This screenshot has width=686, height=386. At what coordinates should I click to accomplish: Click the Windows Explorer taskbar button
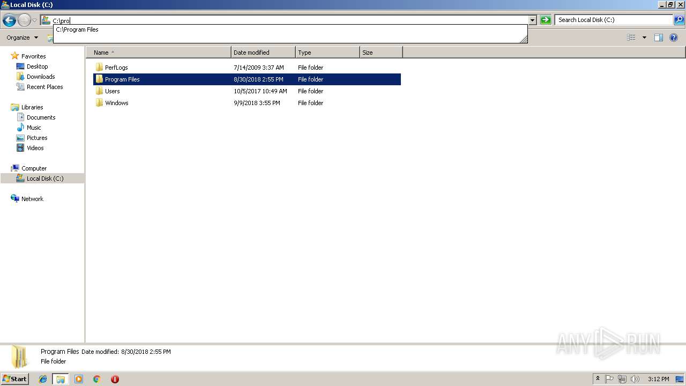[61, 379]
